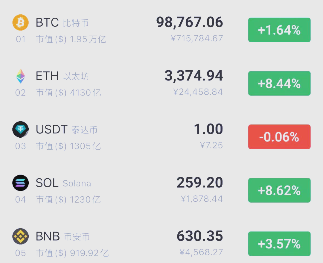Screen dimensions: 323x263
Task: Click the BTC +1.64% change badge
Action: click(x=279, y=30)
